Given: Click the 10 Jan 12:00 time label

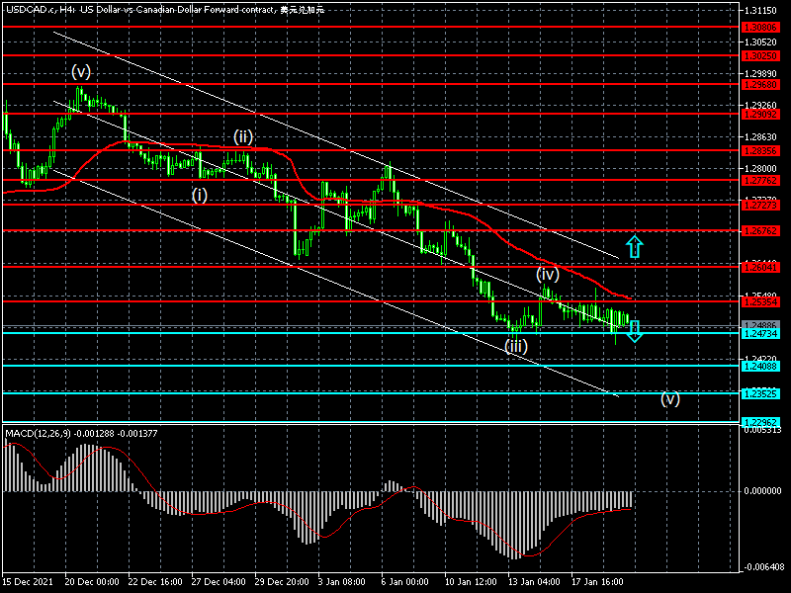Looking at the screenshot, I should (x=471, y=581).
